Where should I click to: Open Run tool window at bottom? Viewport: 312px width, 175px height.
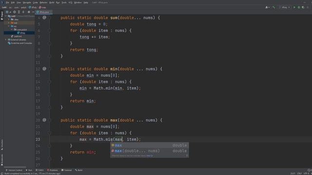(29, 170)
